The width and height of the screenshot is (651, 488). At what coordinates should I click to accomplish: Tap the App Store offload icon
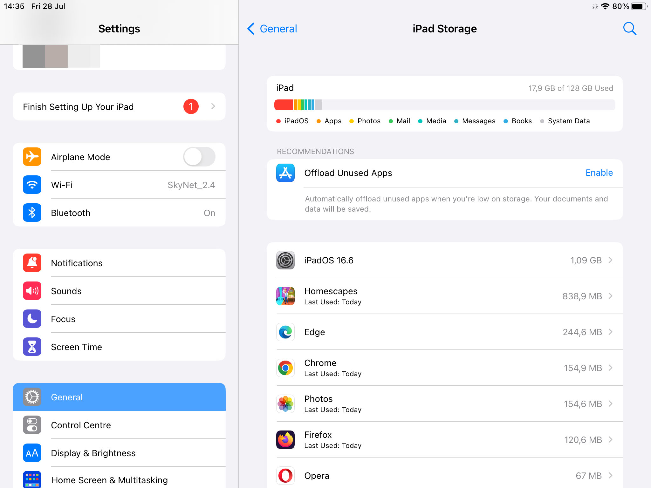point(285,173)
